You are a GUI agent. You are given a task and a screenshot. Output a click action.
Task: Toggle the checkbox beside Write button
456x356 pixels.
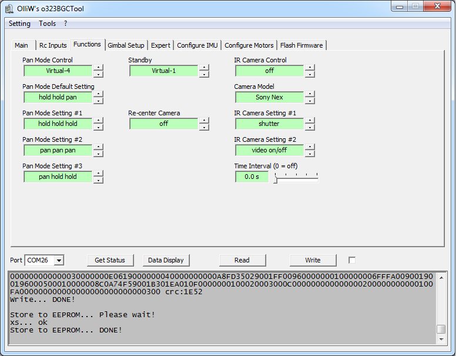tap(352, 260)
